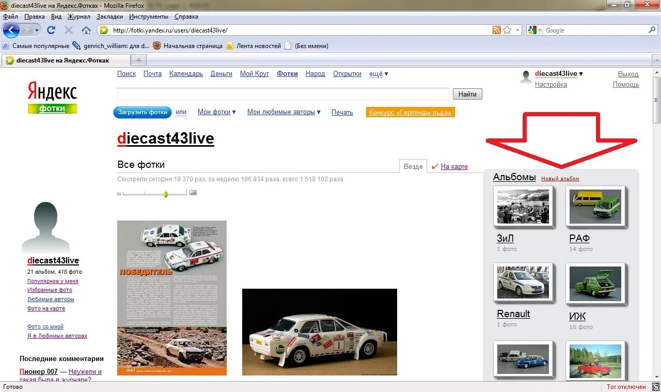Expand the Мои фотки dropdown

coord(217,112)
